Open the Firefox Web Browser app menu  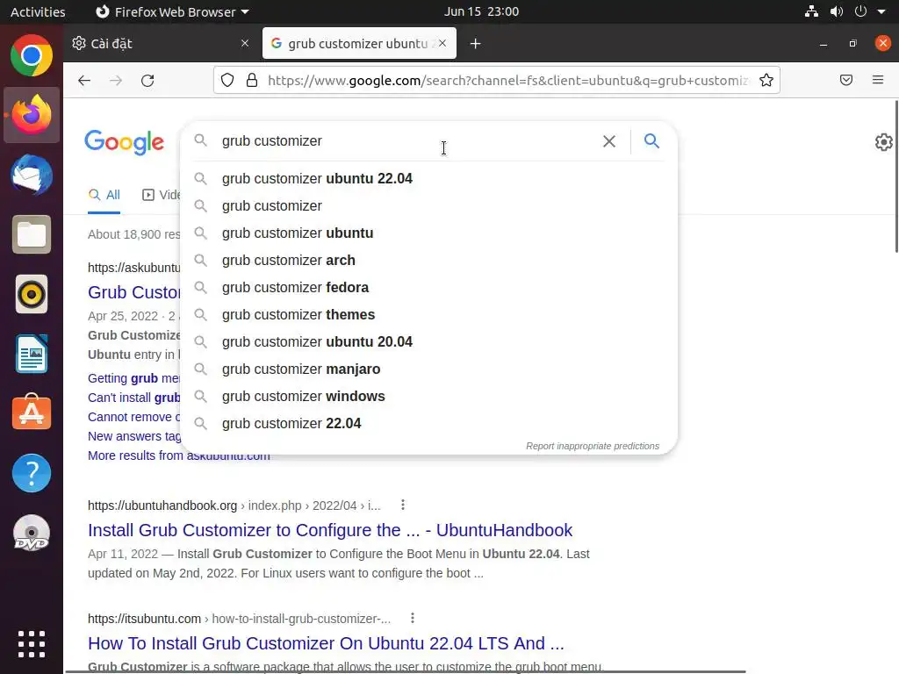pyautogui.click(x=172, y=11)
